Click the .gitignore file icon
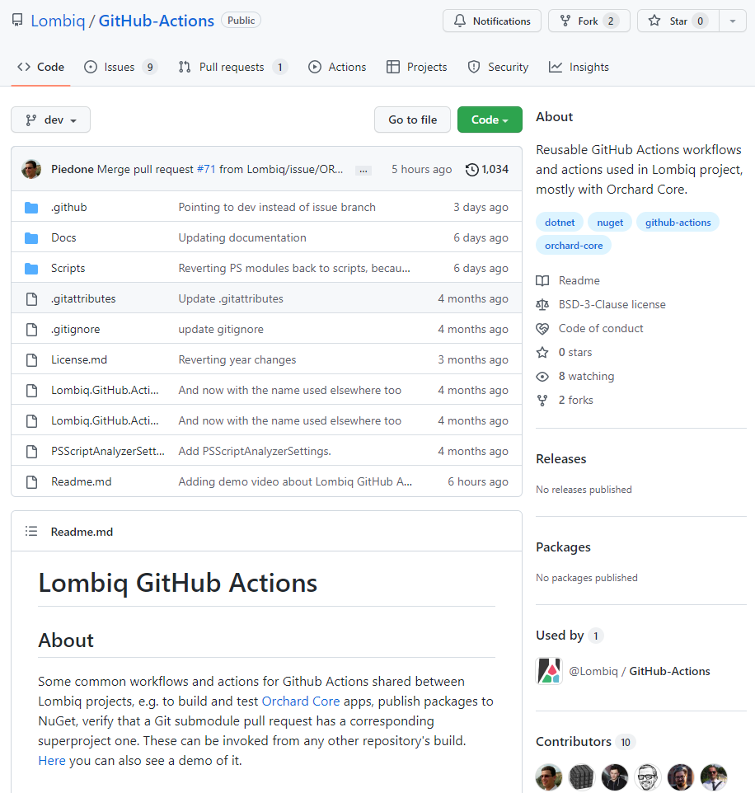 pyautogui.click(x=31, y=329)
